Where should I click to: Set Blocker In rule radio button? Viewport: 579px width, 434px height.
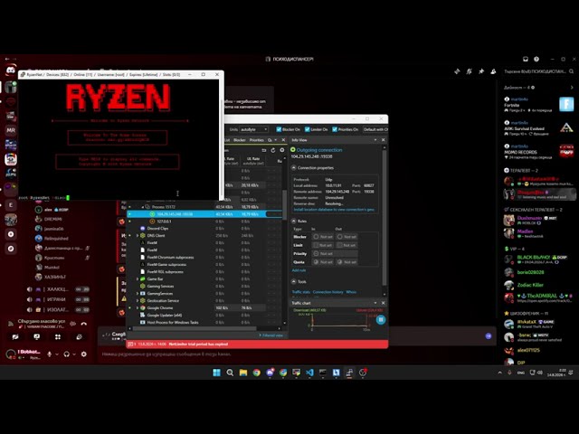click(316, 237)
